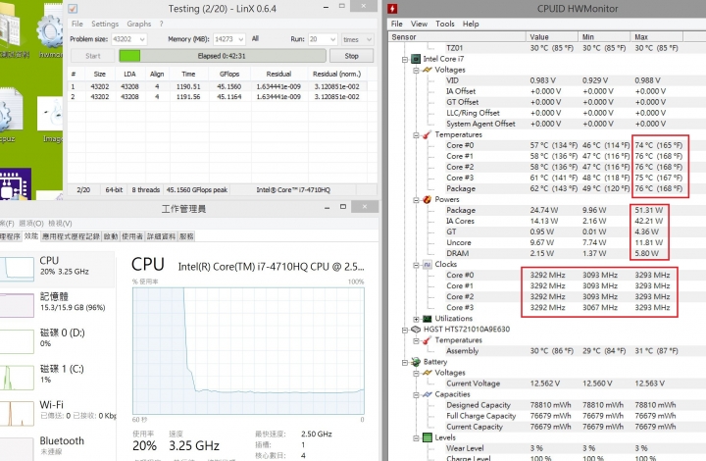The height and width of the screenshot is (461, 706).
Task: Open the hwmonitor gear desktop icon
Action: coord(50,31)
